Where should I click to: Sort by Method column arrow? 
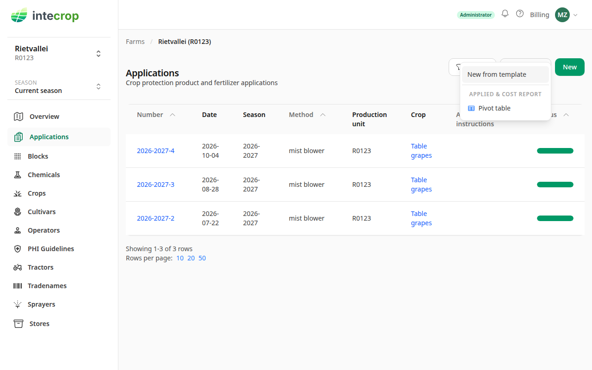point(323,115)
